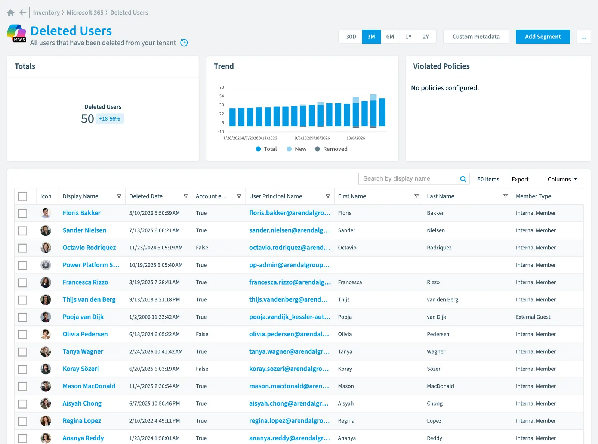Click the Add Segment button
Viewport: 598px width, 444px height.
543,37
